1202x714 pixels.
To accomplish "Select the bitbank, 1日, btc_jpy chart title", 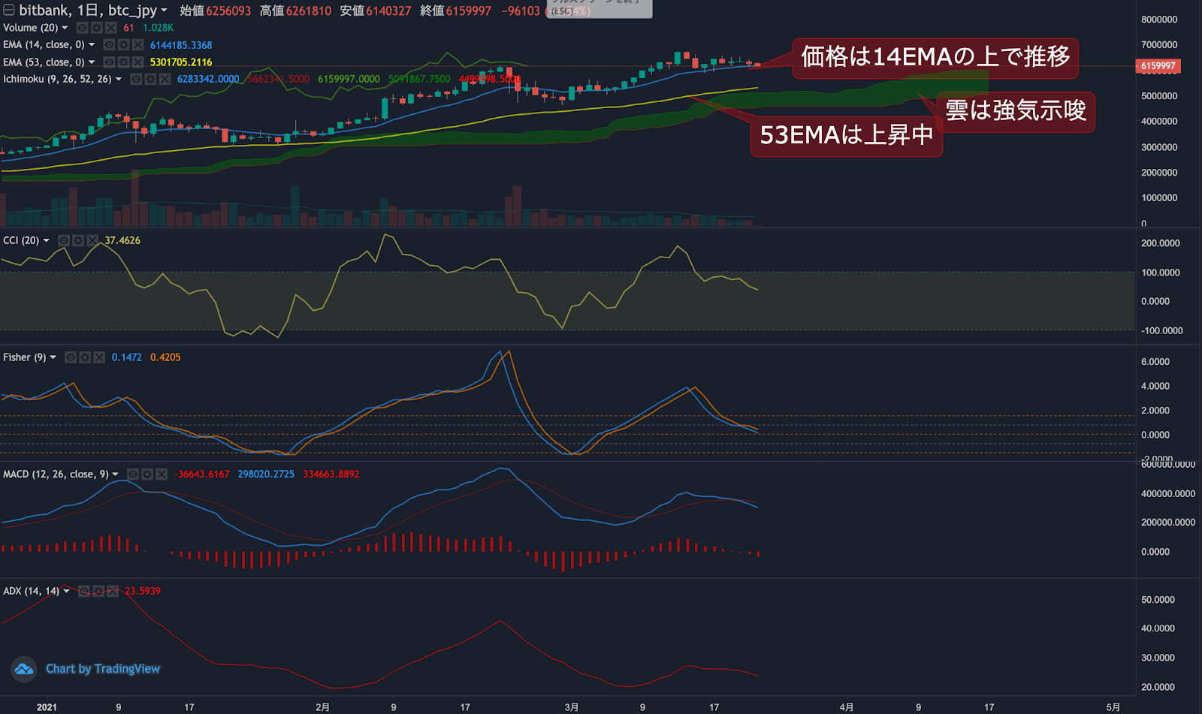I will (x=83, y=11).
